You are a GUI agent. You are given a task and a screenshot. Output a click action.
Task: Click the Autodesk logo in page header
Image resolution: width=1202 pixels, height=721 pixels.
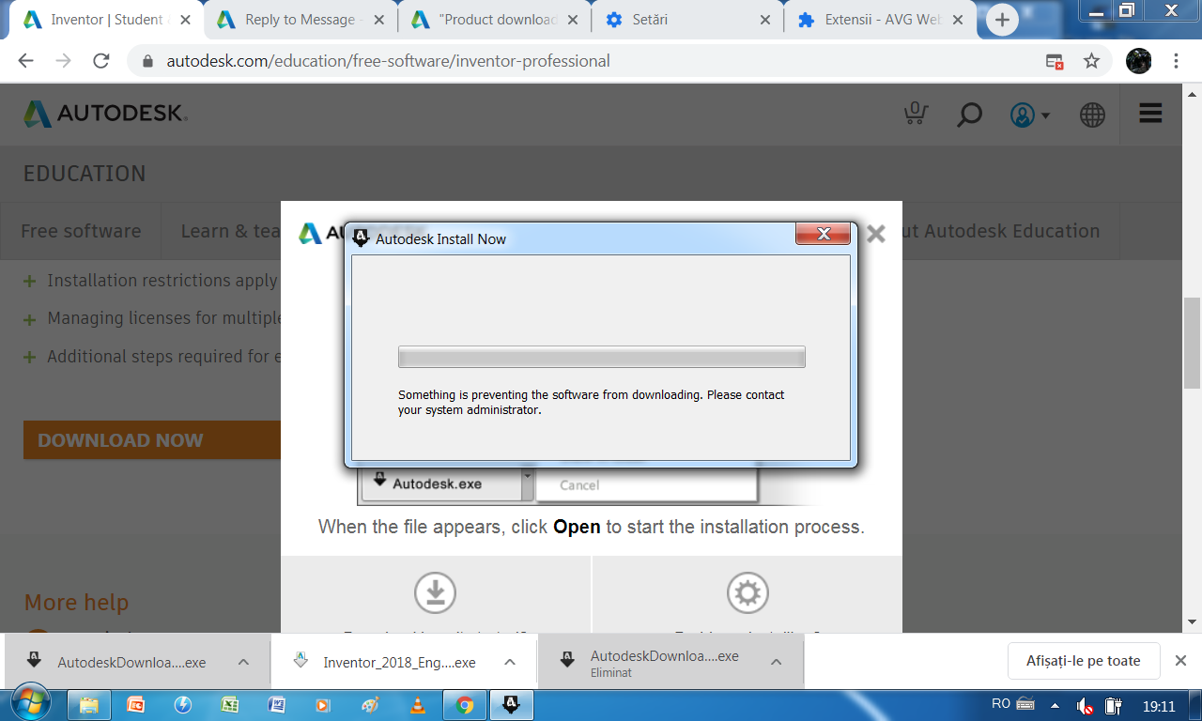tap(106, 114)
